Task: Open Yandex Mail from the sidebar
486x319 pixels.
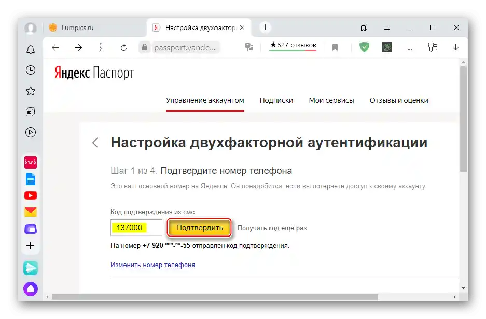Action: coord(31,212)
